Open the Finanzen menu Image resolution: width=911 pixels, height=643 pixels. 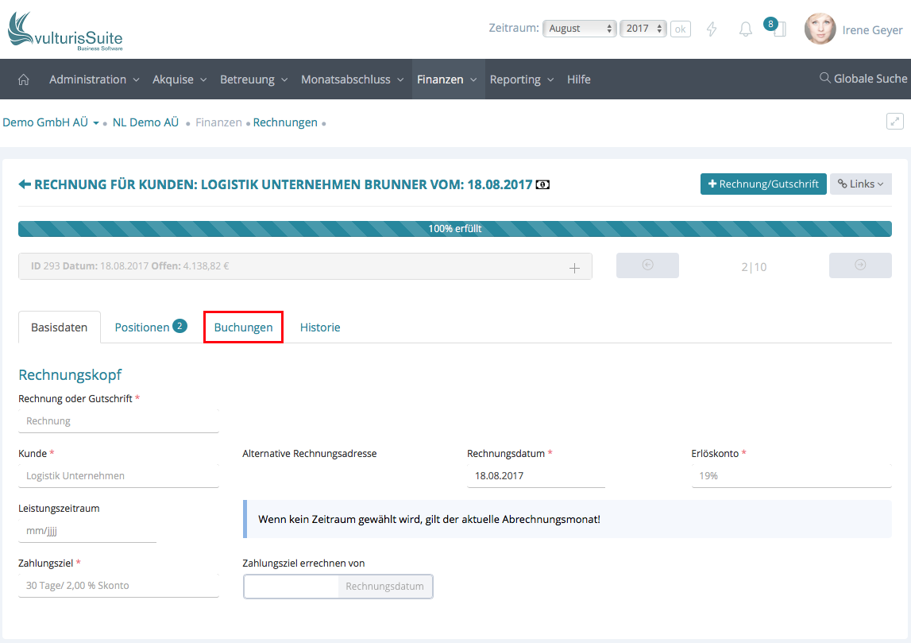447,79
